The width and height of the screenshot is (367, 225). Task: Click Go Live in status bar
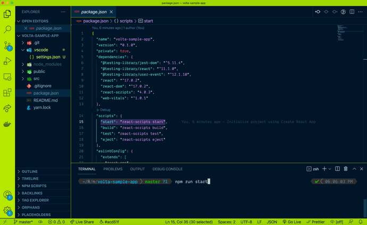(291, 222)
